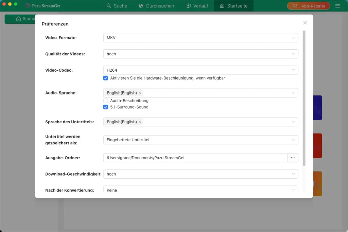Expand the Qualität der Videos dropdown
The image size is (348, 232).
coord(201,54)
